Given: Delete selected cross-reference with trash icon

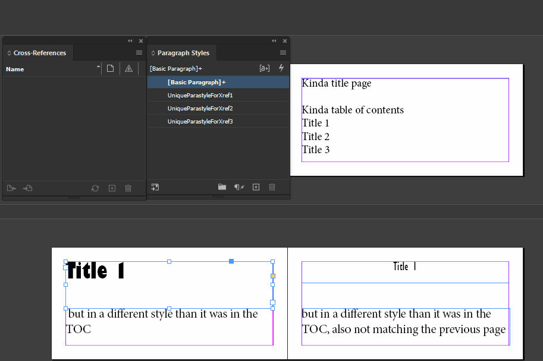Looking at the screenshot, I should point(128,188).
